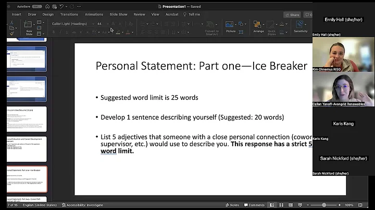The width and height of the screenshot is (375, 210).
Task: Click the Share button
Action: [292, 15]
